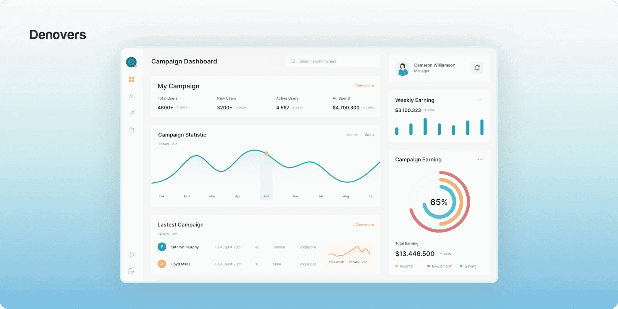Open the notification bell icon
618x309 pixels.
(477, 68)
